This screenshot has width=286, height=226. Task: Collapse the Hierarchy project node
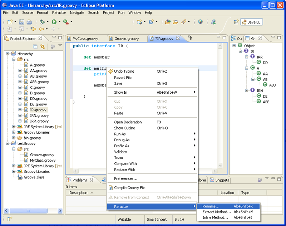(x=8, y=54)
